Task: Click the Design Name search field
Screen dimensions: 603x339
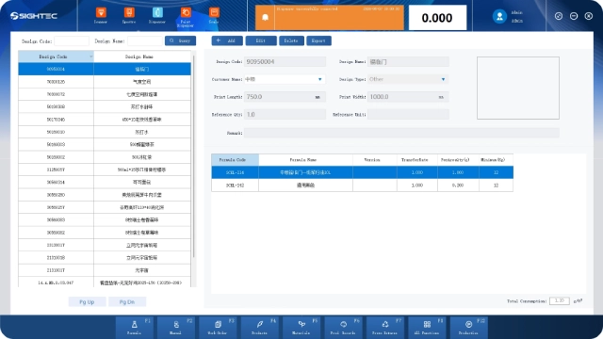Action: click(x=145, y=40)
